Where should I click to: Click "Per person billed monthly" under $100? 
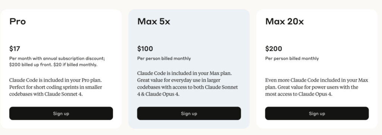(164, 58)
